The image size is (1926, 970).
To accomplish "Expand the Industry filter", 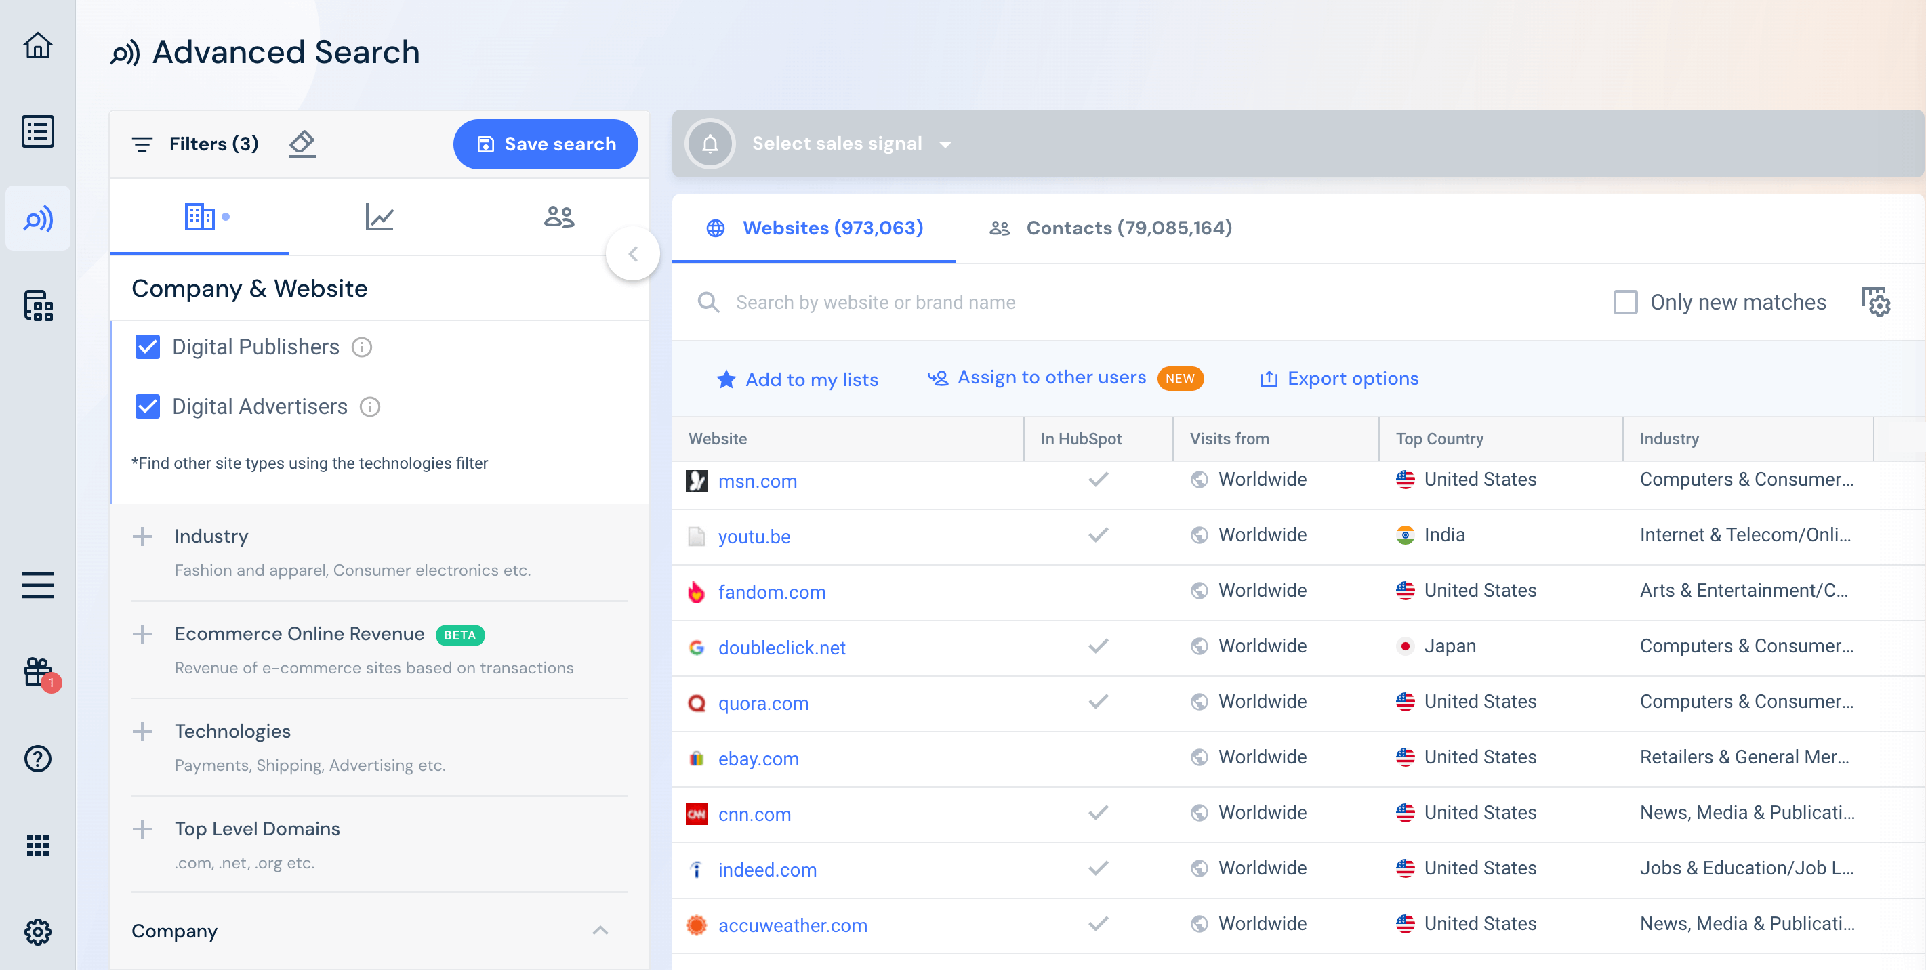I will click(x=142, y=536).
